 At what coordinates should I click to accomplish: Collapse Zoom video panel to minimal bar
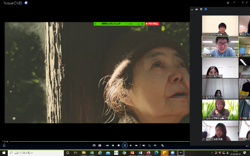192,9
